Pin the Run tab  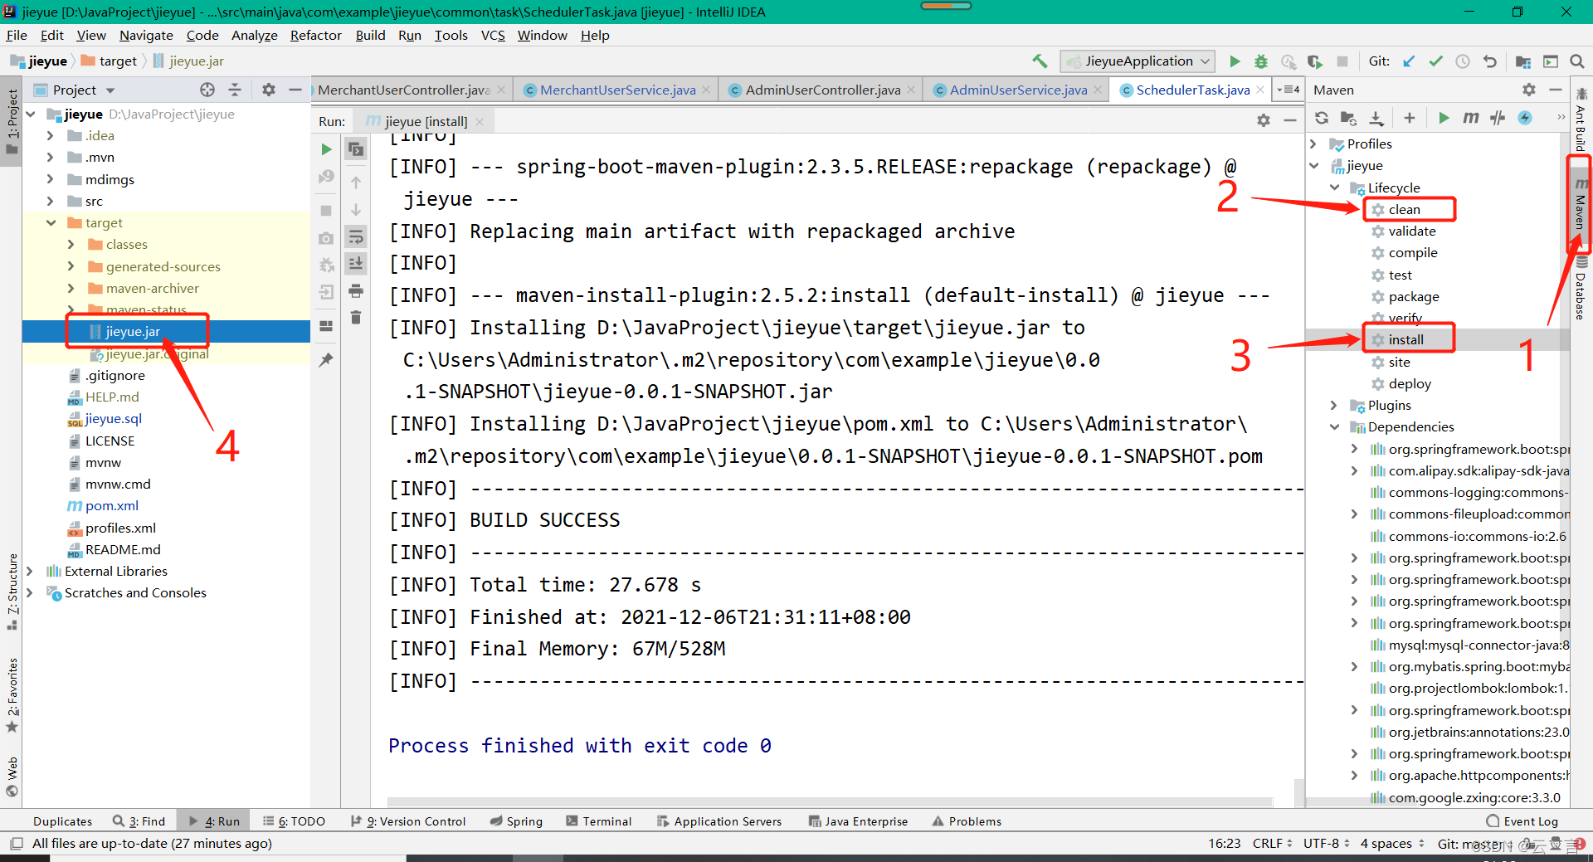(x=326, y=360)
